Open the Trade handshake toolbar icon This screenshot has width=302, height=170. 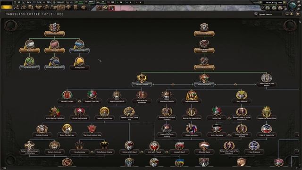coord(39,8)
